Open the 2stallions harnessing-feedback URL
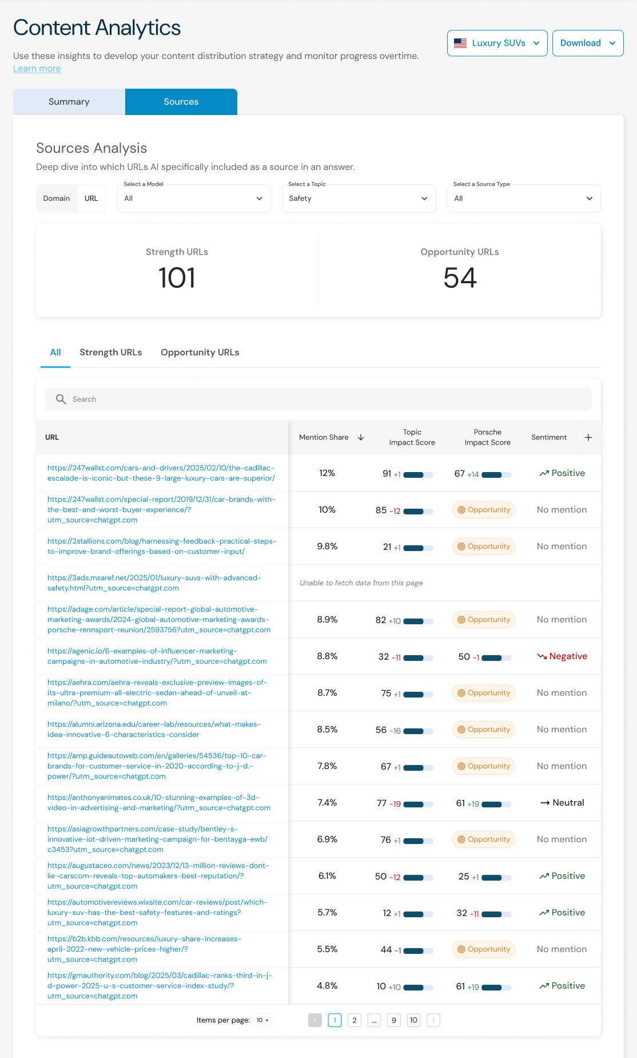 [x=162, y=546]
